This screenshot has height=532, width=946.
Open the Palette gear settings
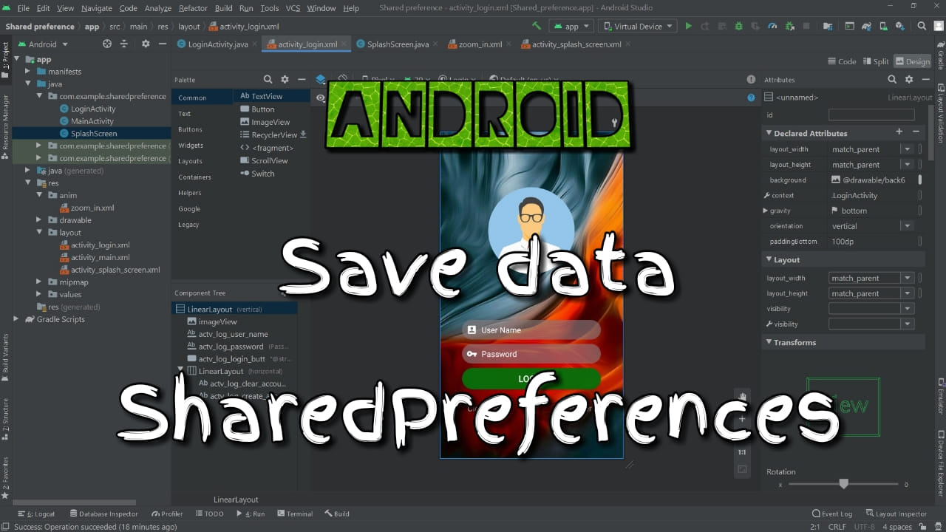285,79
